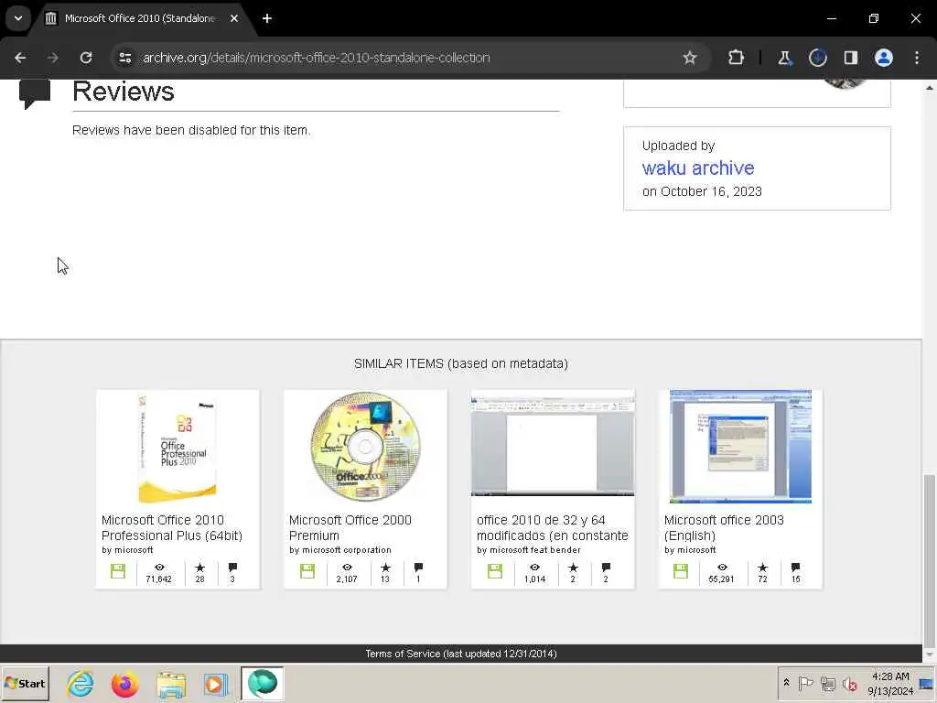Click favorites star icon showing 28
This screenshot has width=937, height=703.
tap(200, 568)
